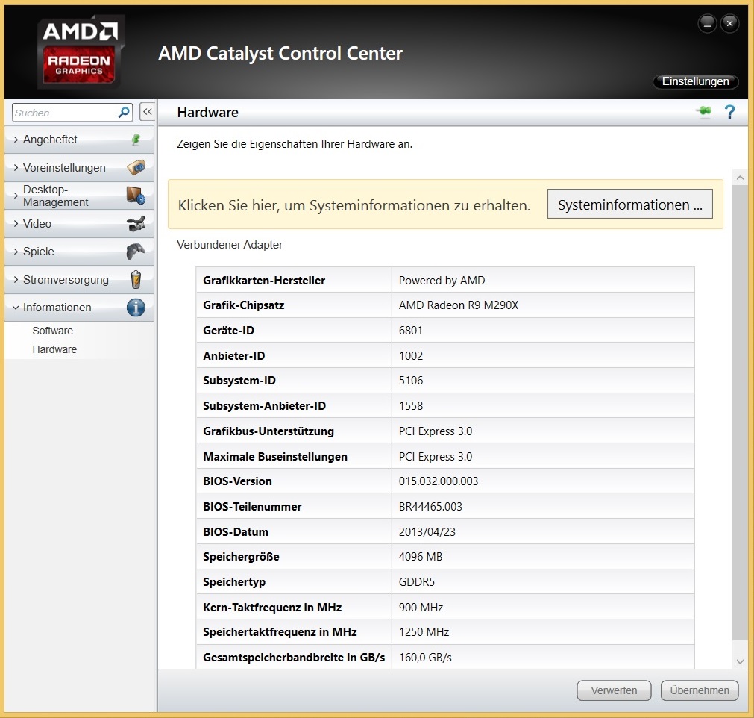Click the Angeheftet pin icon
Viewport: 754px width, 718px height.
136,140
